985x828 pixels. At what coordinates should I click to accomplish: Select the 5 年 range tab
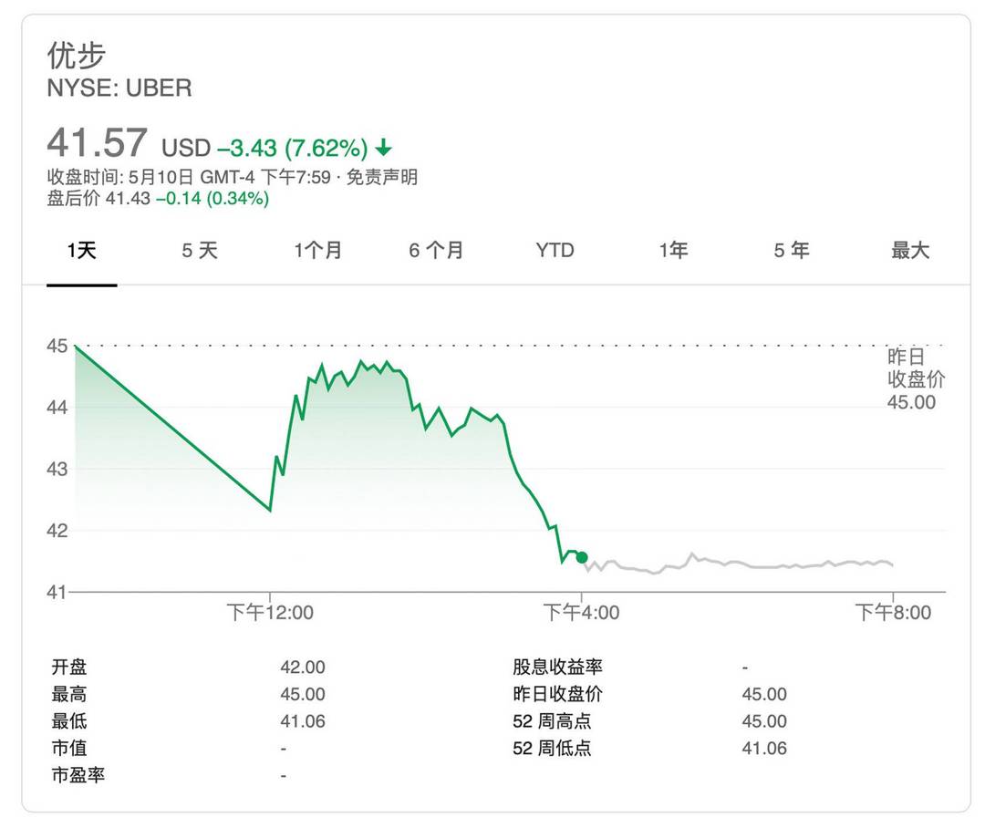pos(792,251)
